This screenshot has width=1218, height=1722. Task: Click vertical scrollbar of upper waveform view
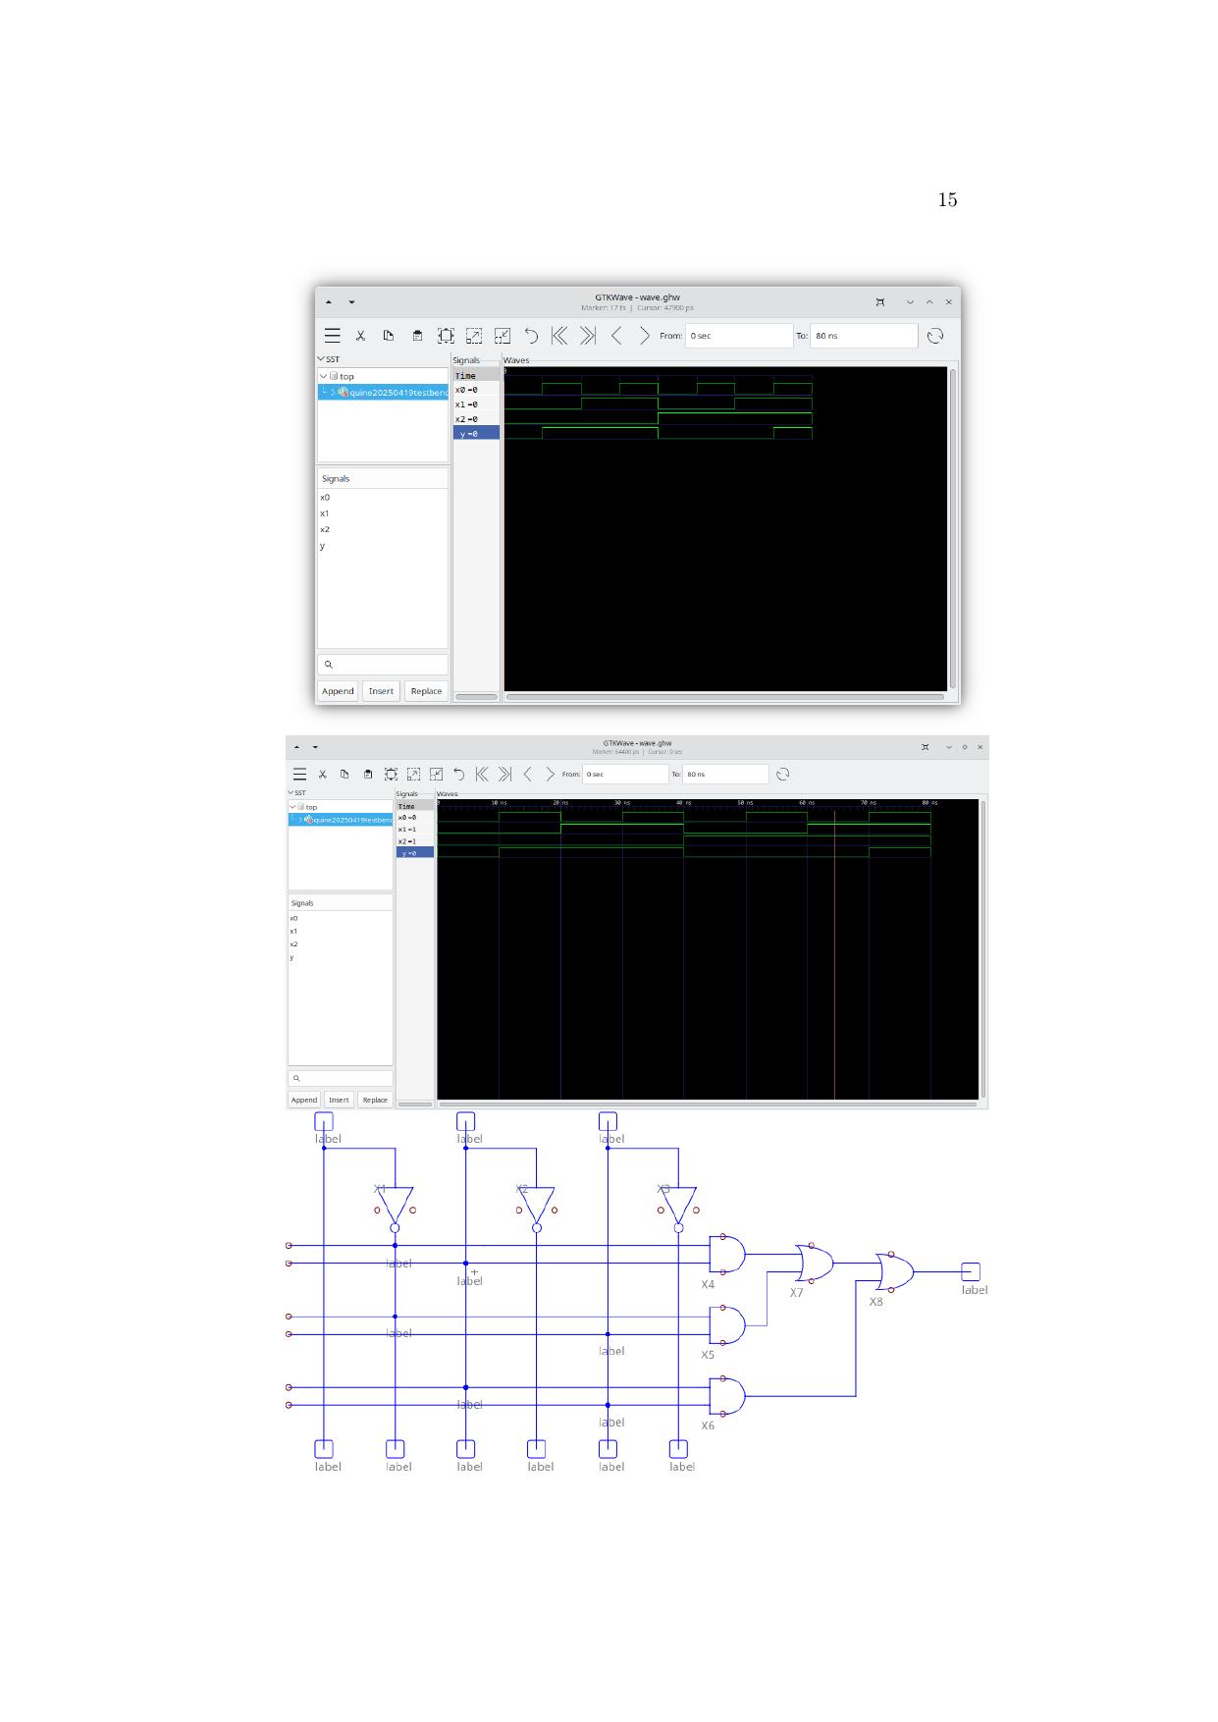(952, 528)
